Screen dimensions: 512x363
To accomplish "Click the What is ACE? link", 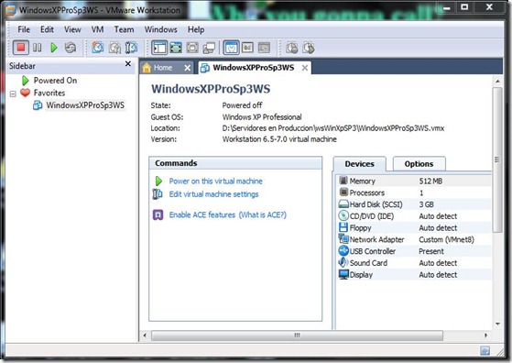I will click(263, 214).
